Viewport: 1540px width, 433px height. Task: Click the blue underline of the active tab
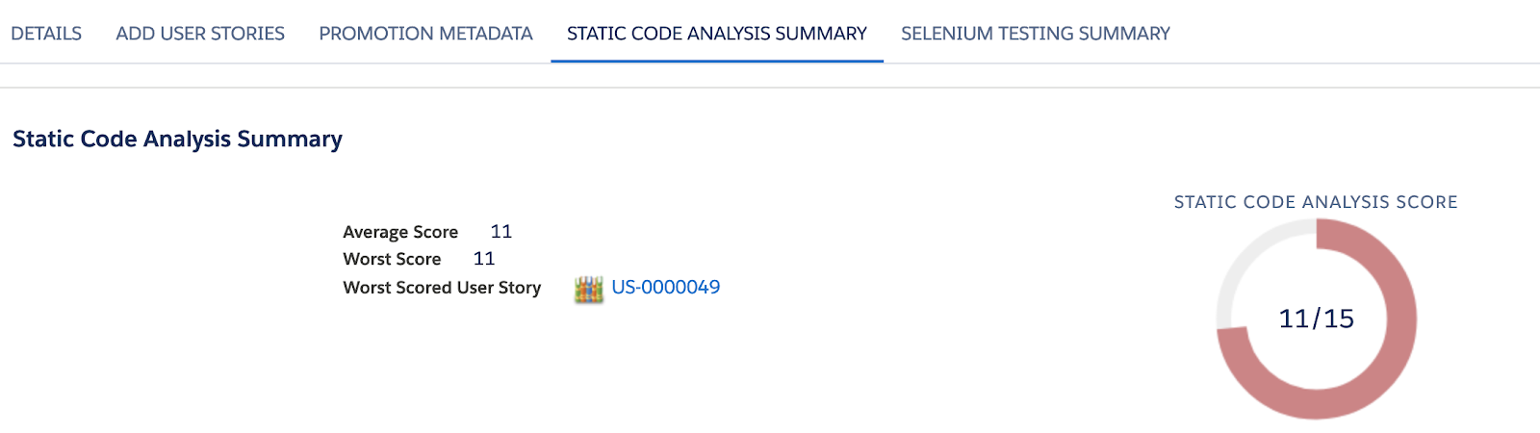pos(717,62)
